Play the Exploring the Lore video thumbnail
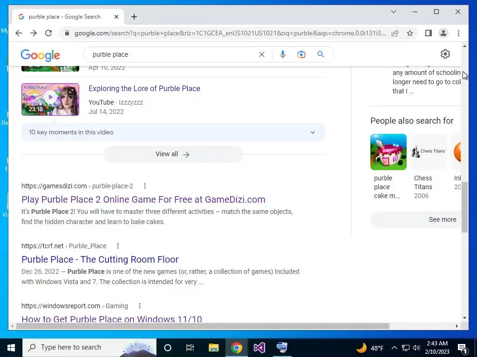Viewport: 477px width, 357px height. 50,99
